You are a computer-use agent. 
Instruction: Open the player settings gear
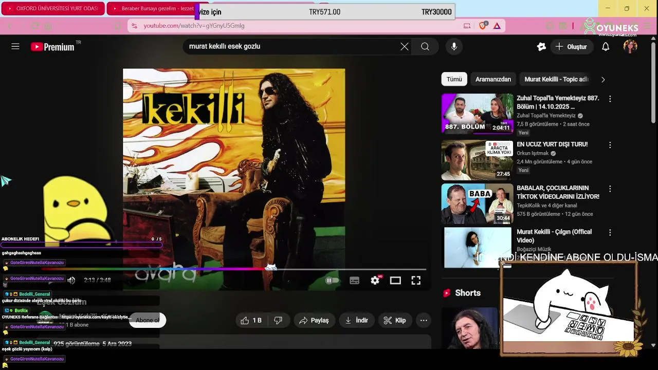pyautogui.click(x=375, y=280)
